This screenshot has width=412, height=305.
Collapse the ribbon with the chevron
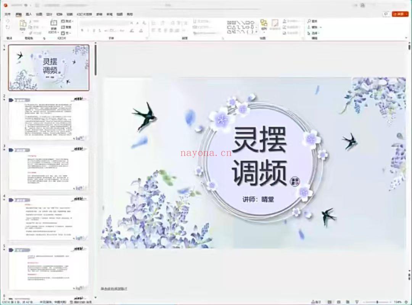click(x=406, y=38)
